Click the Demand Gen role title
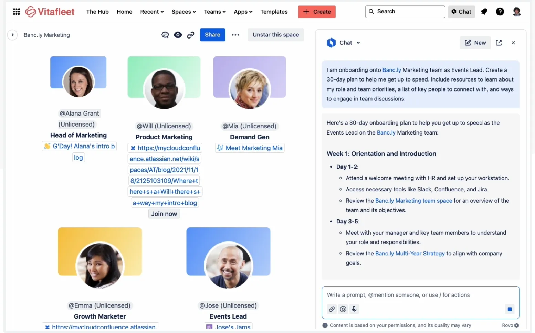This screenshot has height=333, width=535. pos(250,137)
